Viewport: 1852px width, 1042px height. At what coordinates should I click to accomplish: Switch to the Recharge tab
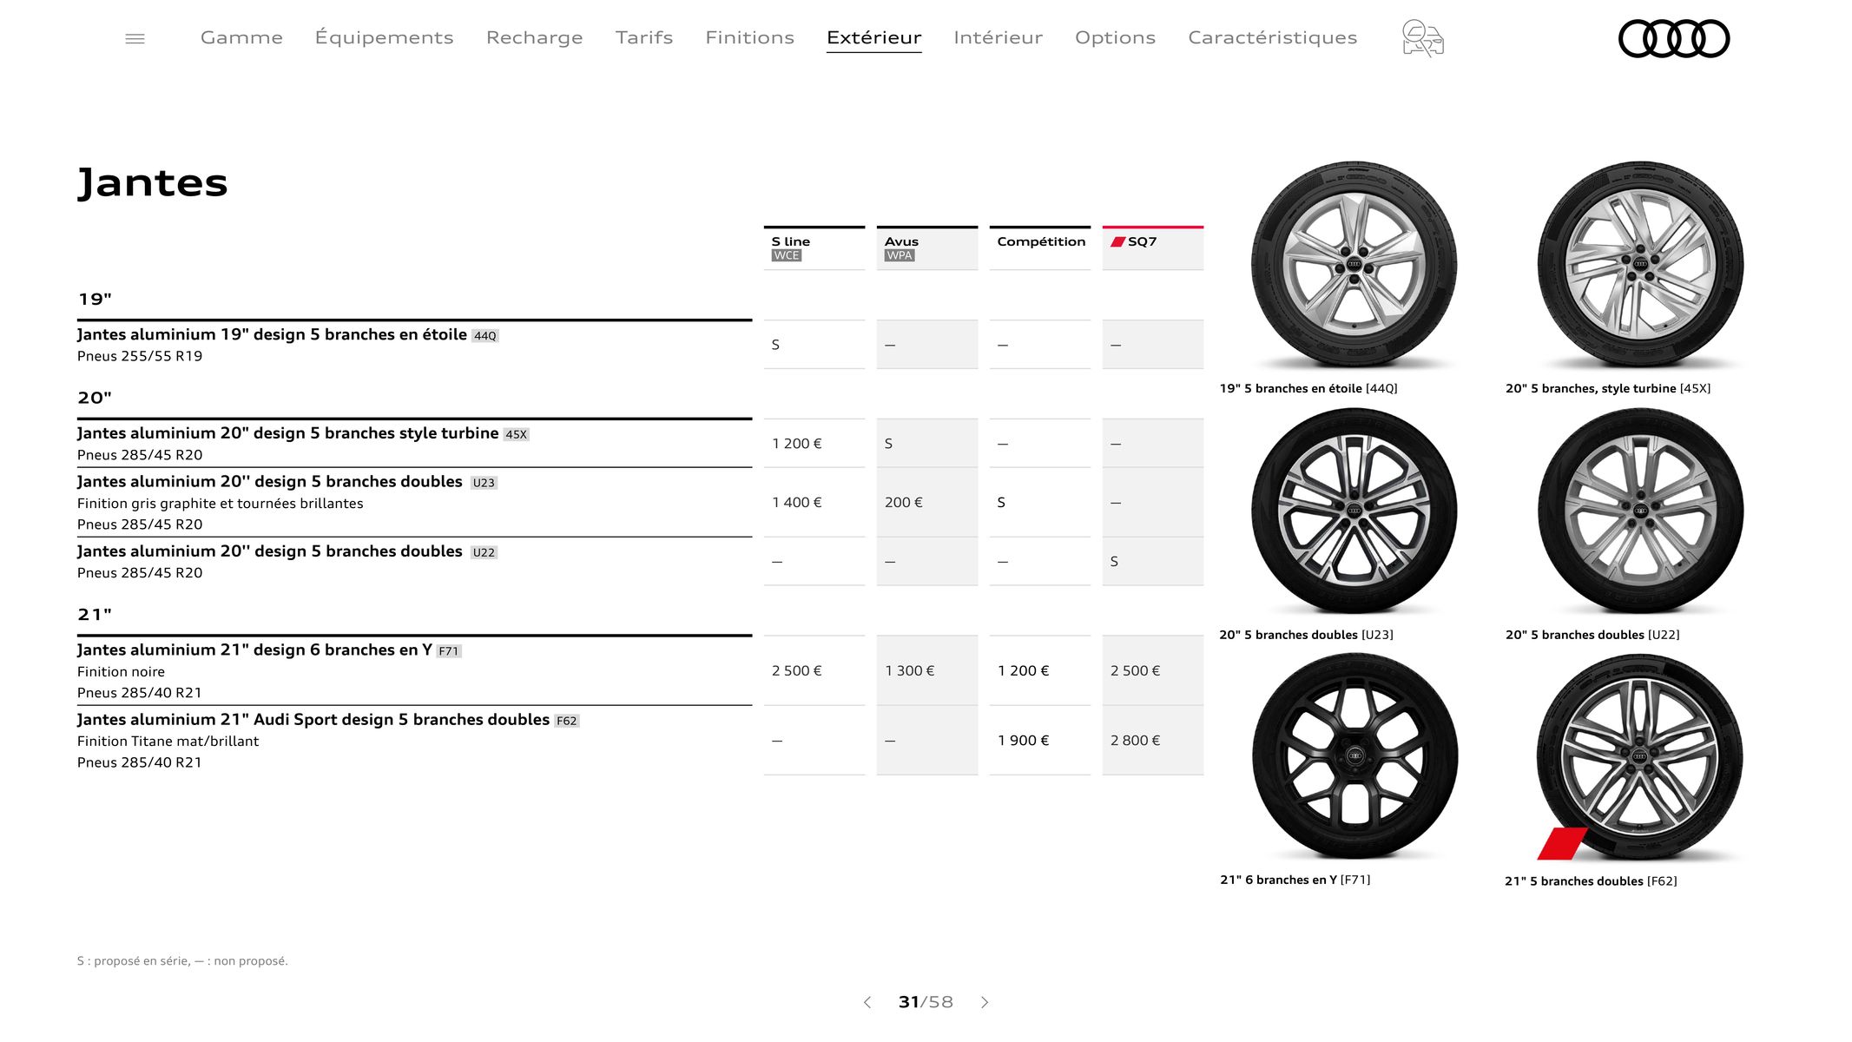point(534,37)
